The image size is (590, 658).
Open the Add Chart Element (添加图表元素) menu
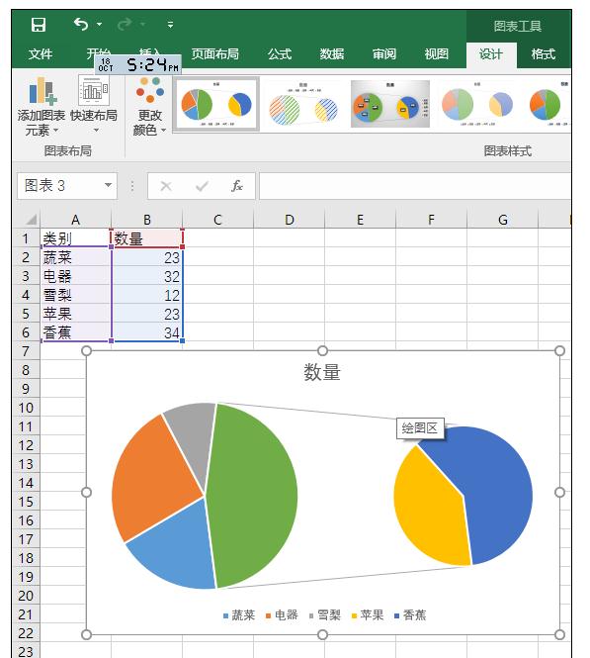[41, 107]
